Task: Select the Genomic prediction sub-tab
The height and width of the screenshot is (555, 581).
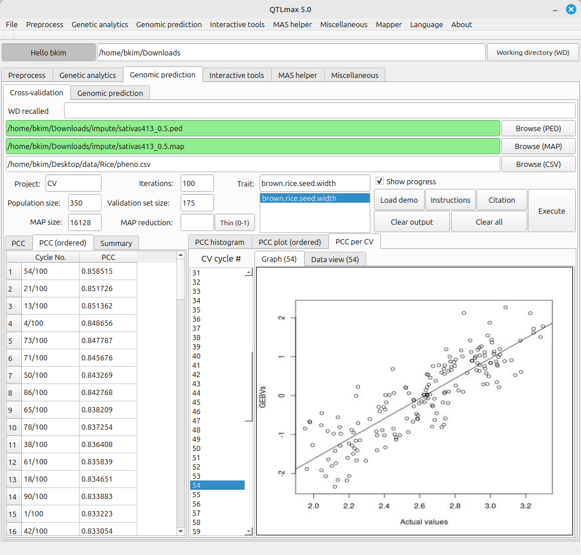Action: tap(110, 93)
